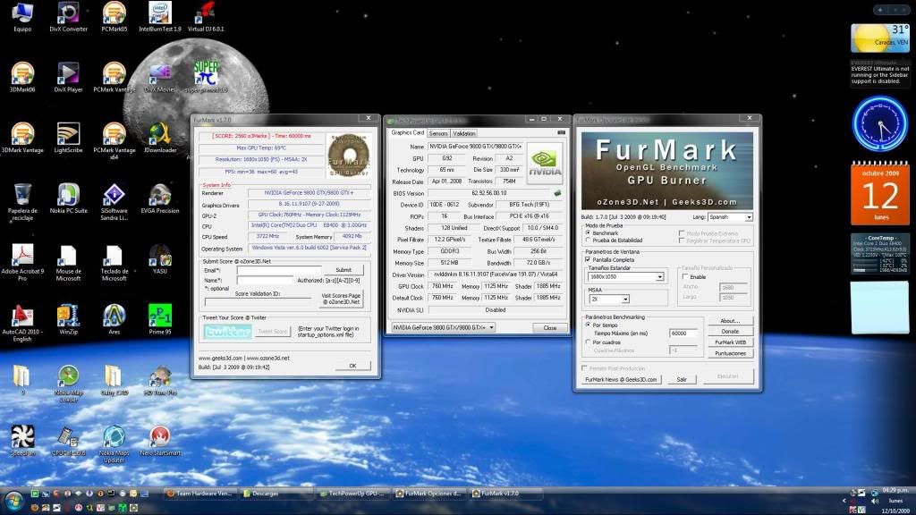This screenshot has height=515, width=916.
Task: Select the SpeedFan desktop icon
Action: (x=22, y=441)
